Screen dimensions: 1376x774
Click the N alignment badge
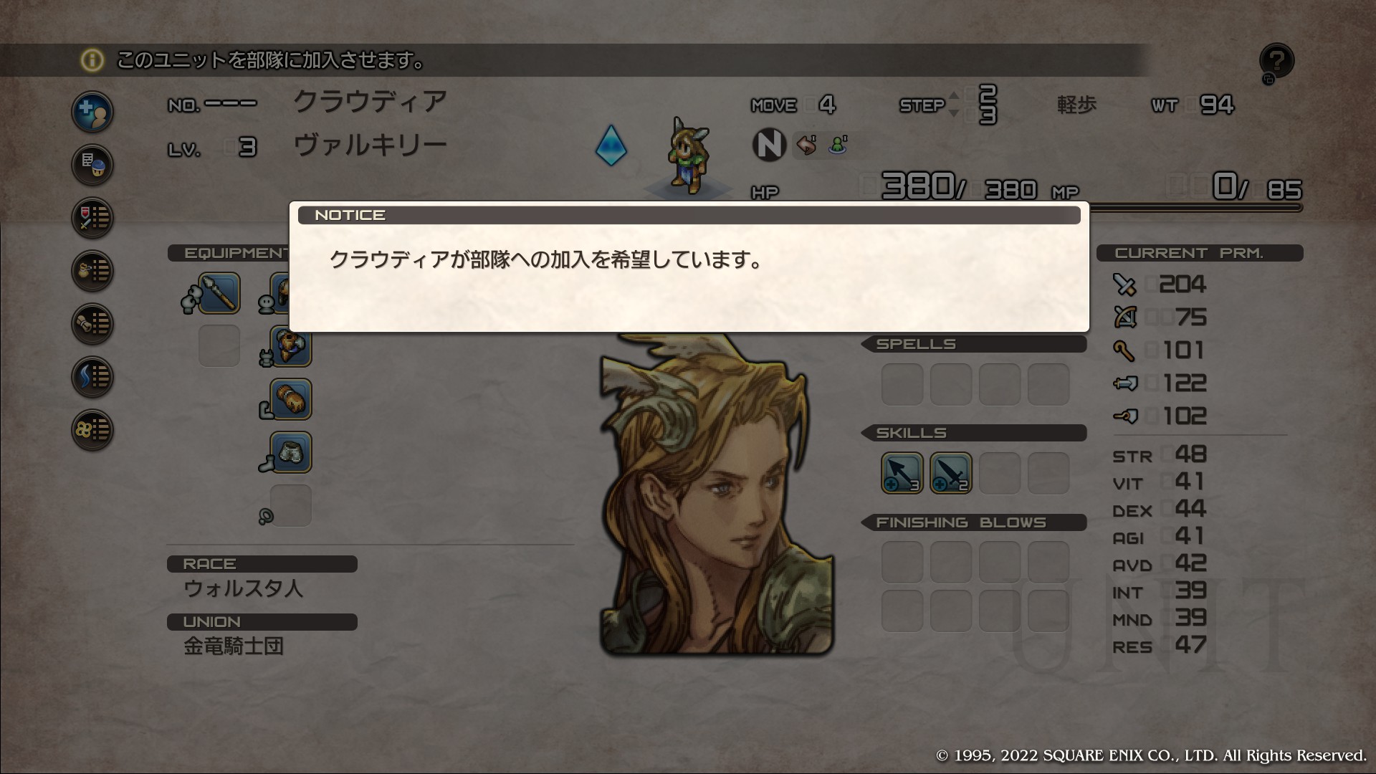click(x=769, y=145)
